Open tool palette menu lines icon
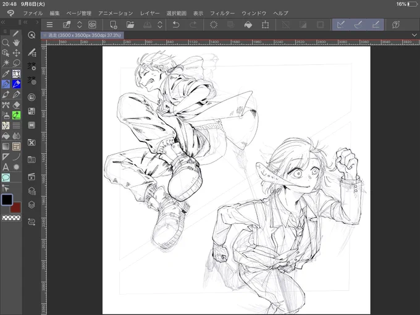 click(5, 31)
